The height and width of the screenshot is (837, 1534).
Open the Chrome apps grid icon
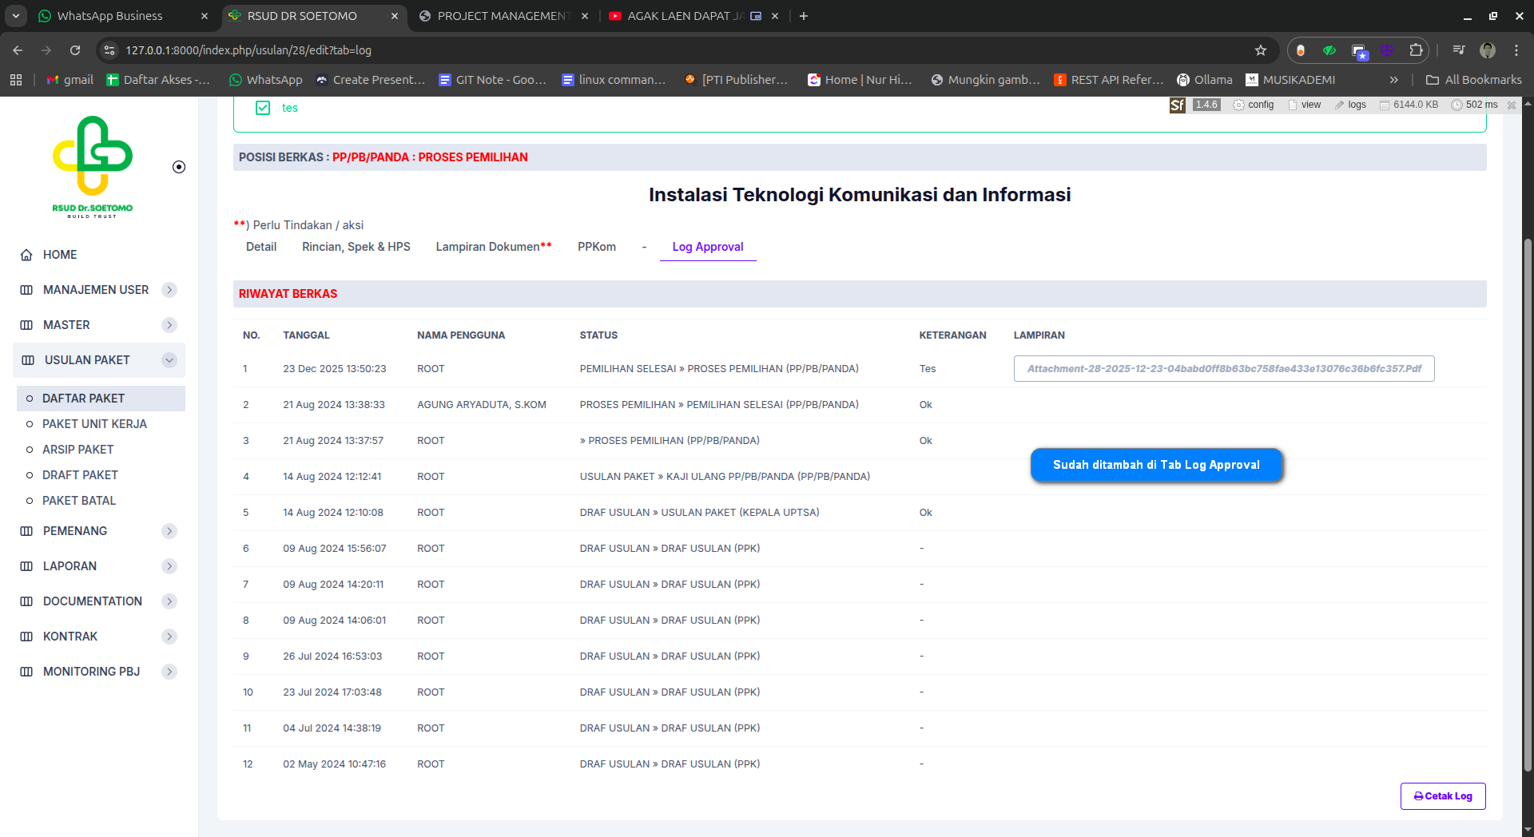click(16, 80)
